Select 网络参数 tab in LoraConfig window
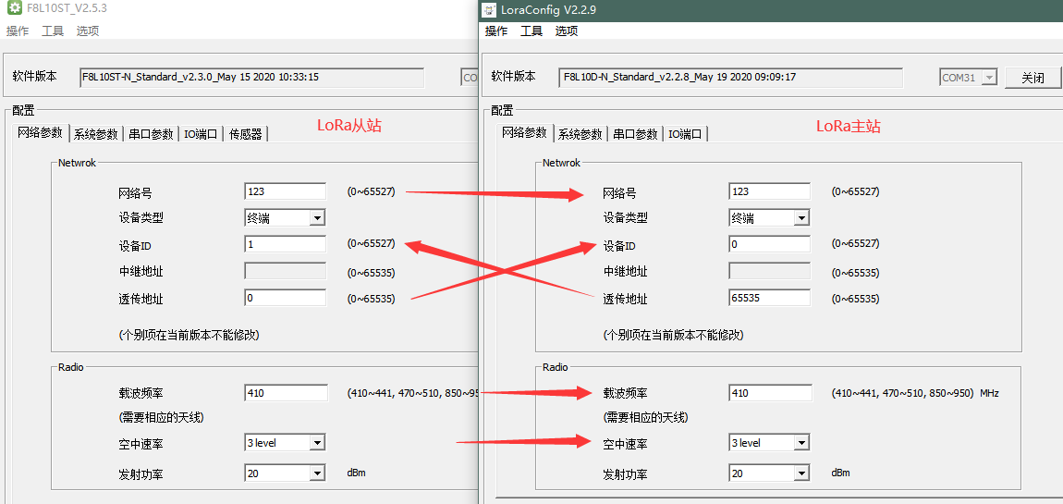 pyautogui.click(x=525, y=133)
